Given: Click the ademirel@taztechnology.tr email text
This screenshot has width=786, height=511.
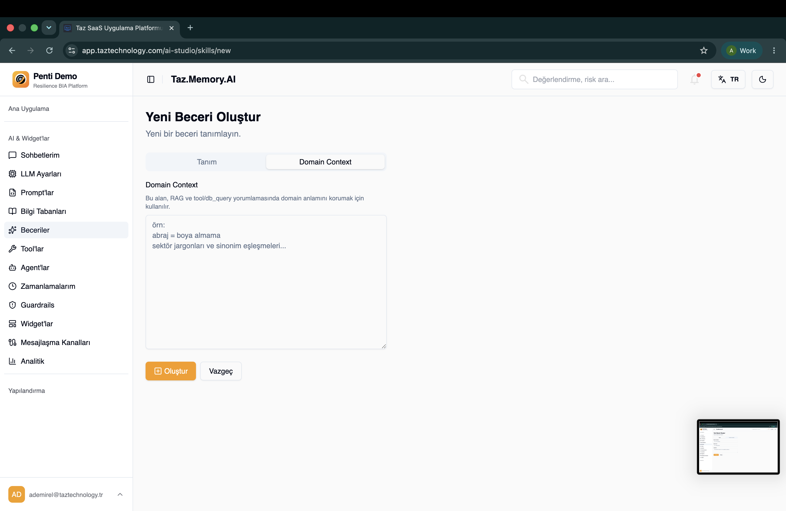Looking at the screenshot, I should point(66,494).
